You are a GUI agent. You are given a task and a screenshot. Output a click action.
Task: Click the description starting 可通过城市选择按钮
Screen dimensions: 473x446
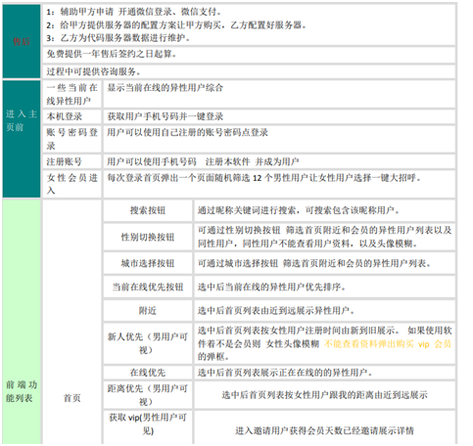click(314, 263)
